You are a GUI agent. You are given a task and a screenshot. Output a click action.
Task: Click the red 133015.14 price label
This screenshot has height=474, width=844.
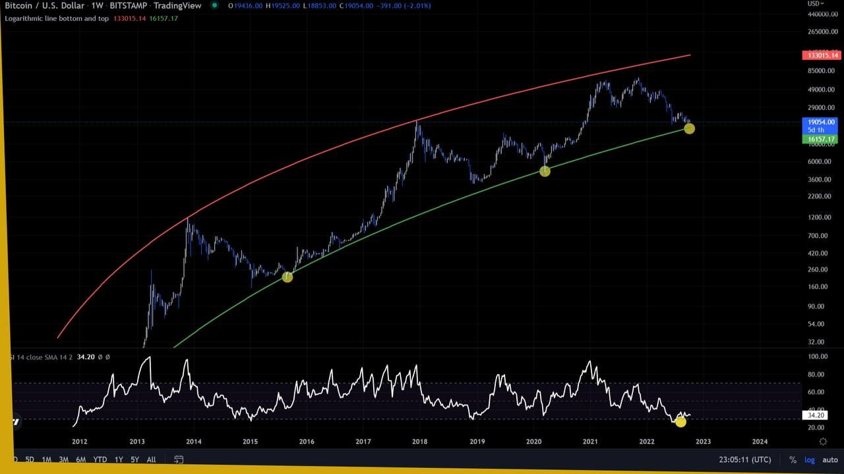(822, 55)
